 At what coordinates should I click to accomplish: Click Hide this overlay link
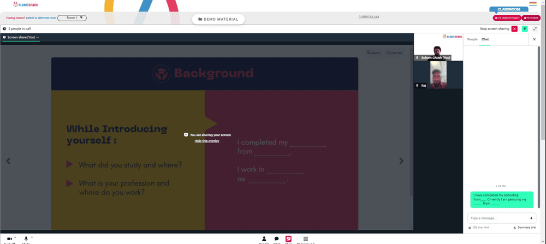pos(207,141)
